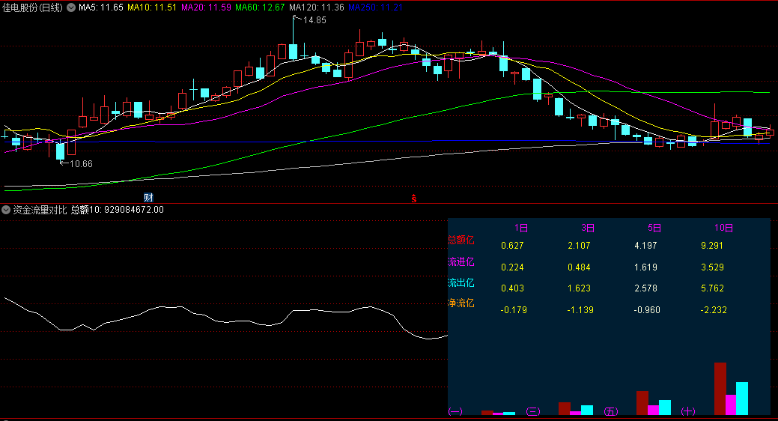
Task: Click the (十) ten-day bar group label
Action: click(x=688, y=411)
